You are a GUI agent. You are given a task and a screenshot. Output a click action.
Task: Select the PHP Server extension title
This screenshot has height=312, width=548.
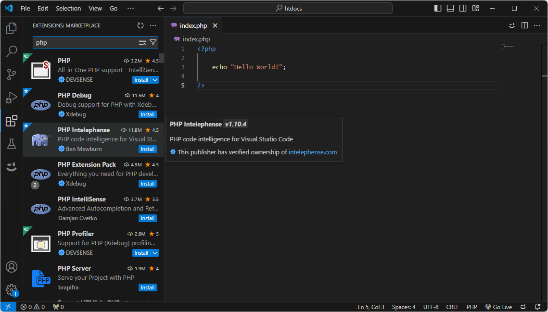click(74, 268)
